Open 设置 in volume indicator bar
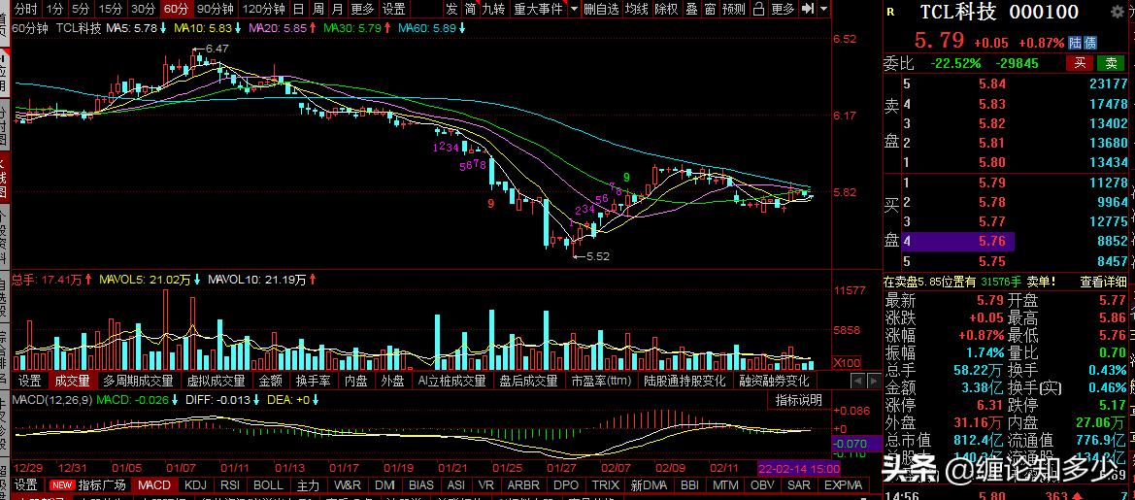This screenshot has width=1135, height=500. [30, 381]
